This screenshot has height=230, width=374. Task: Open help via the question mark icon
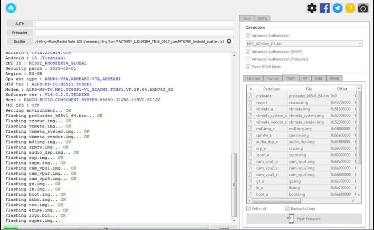350,8
